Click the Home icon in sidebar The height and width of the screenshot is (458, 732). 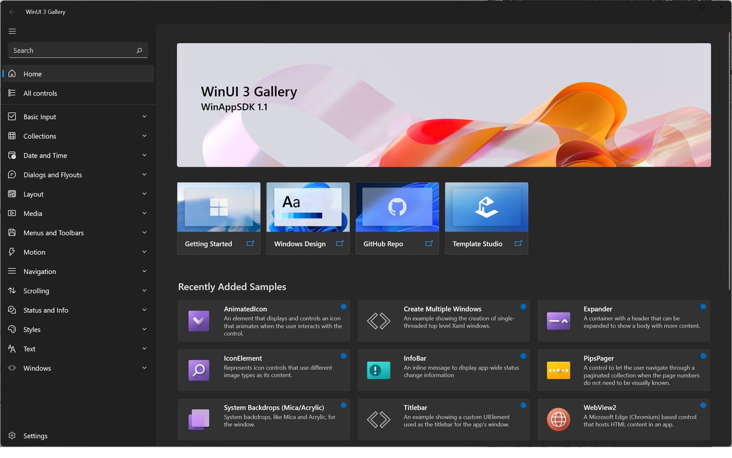tap(12, 74)
